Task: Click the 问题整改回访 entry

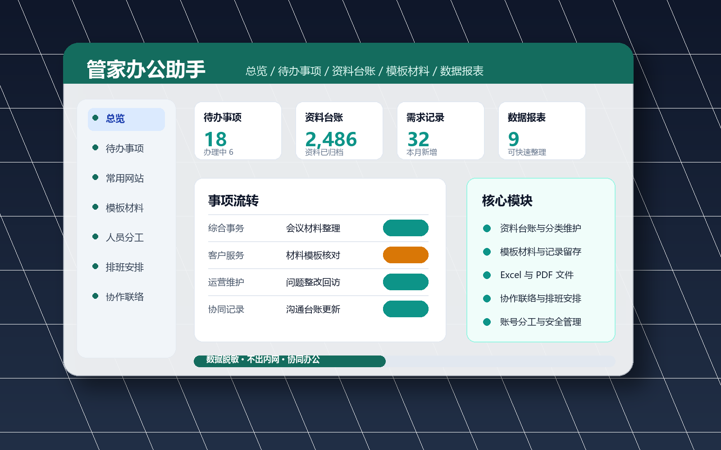Action: coord(313,282)
